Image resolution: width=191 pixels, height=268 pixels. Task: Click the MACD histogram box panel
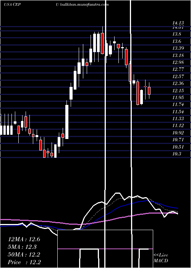105,249
